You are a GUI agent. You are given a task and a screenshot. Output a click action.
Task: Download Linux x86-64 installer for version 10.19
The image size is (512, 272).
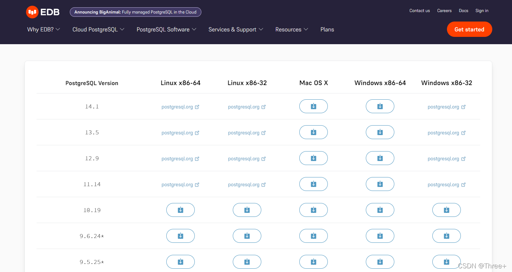coord(180,210)
